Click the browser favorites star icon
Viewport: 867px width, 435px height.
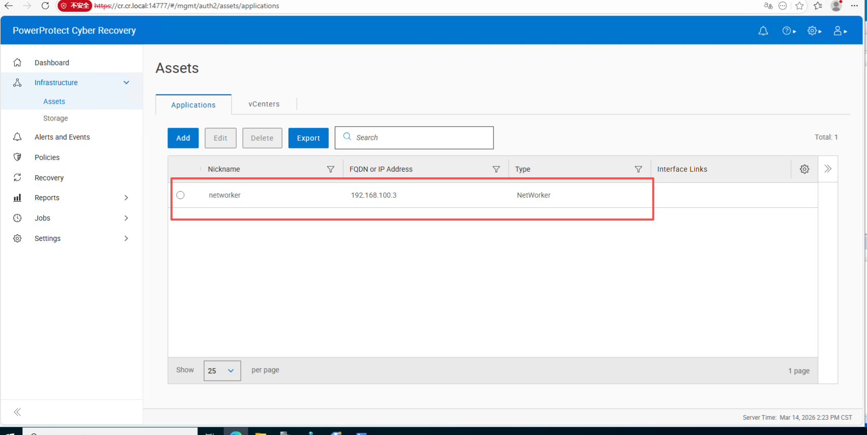[799, 6]
